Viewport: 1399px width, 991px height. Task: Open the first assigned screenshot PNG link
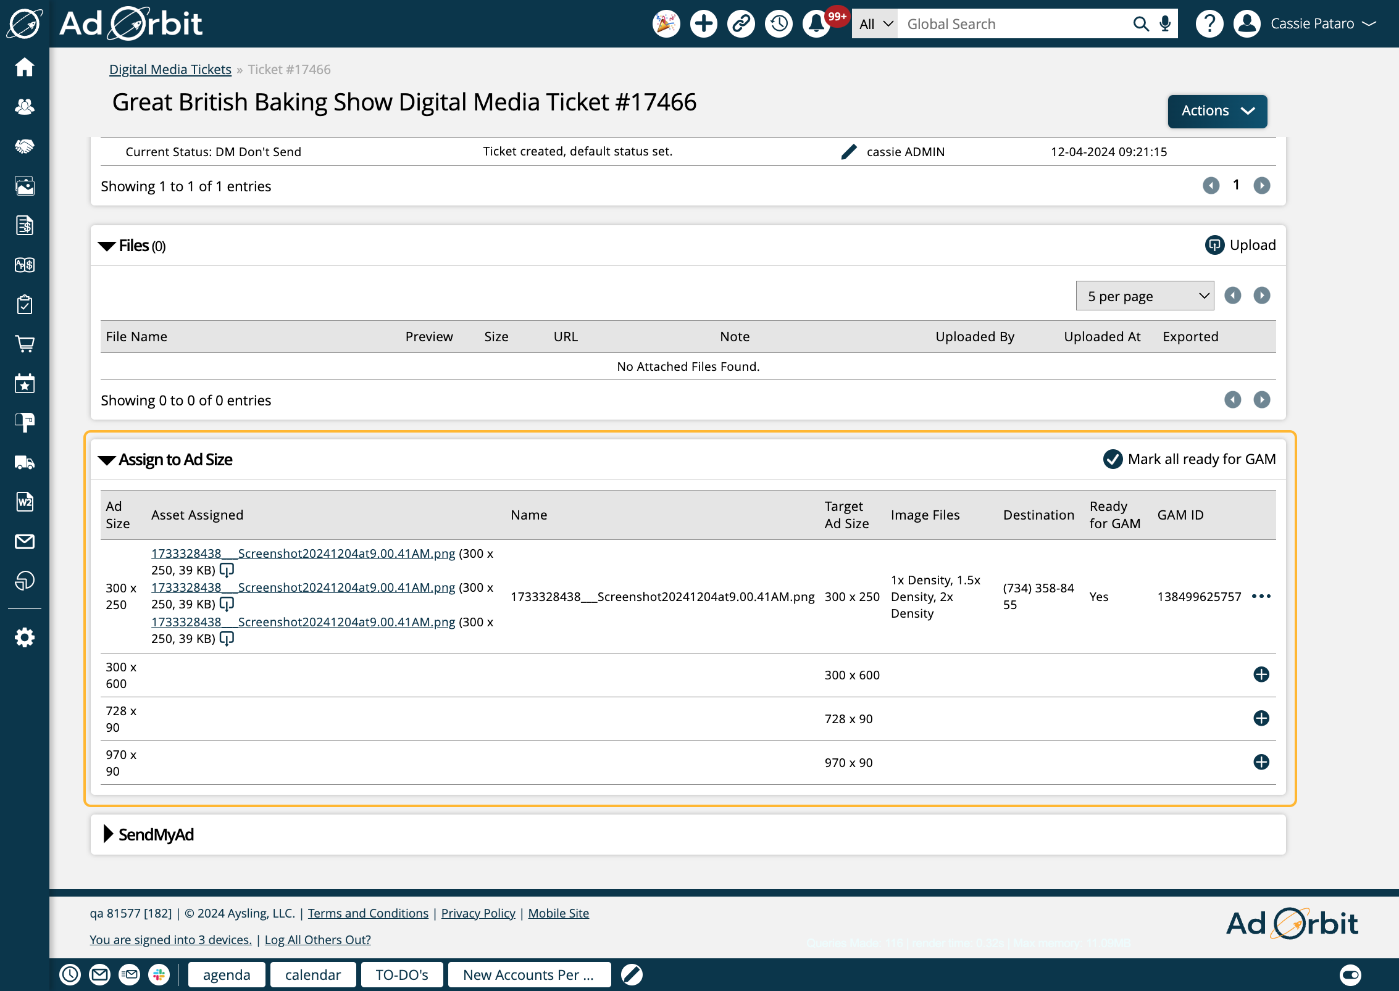pos(303,554)
